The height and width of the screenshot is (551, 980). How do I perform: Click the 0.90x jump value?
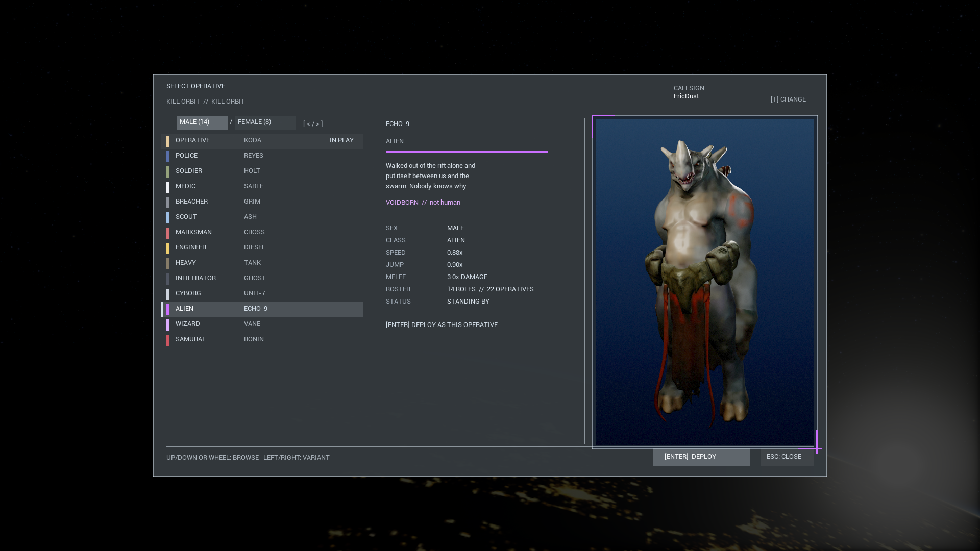point(455,265)
